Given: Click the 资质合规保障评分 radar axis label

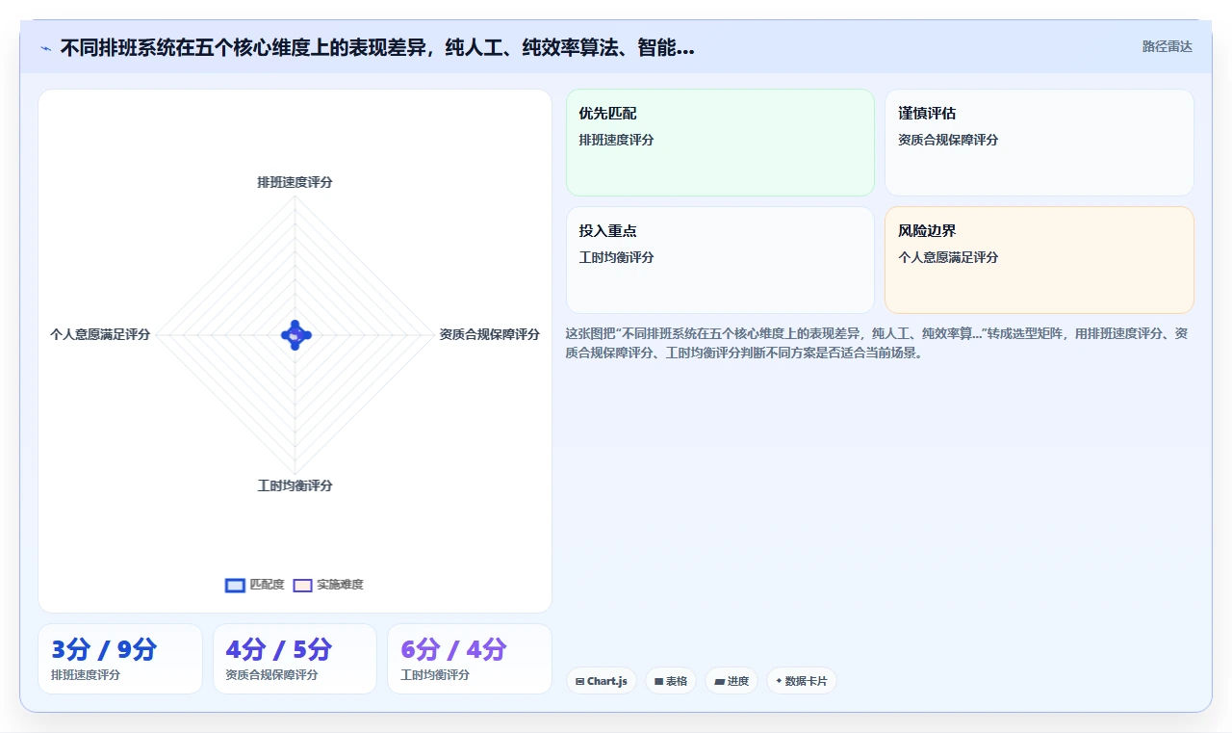Looking at the screenshot, I should tap(489, 334).
